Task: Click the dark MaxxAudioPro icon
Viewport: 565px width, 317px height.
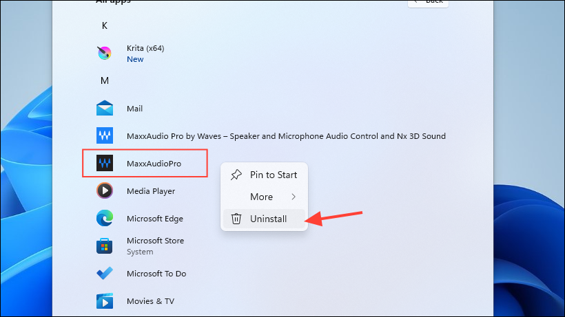Action: [105, 163]
